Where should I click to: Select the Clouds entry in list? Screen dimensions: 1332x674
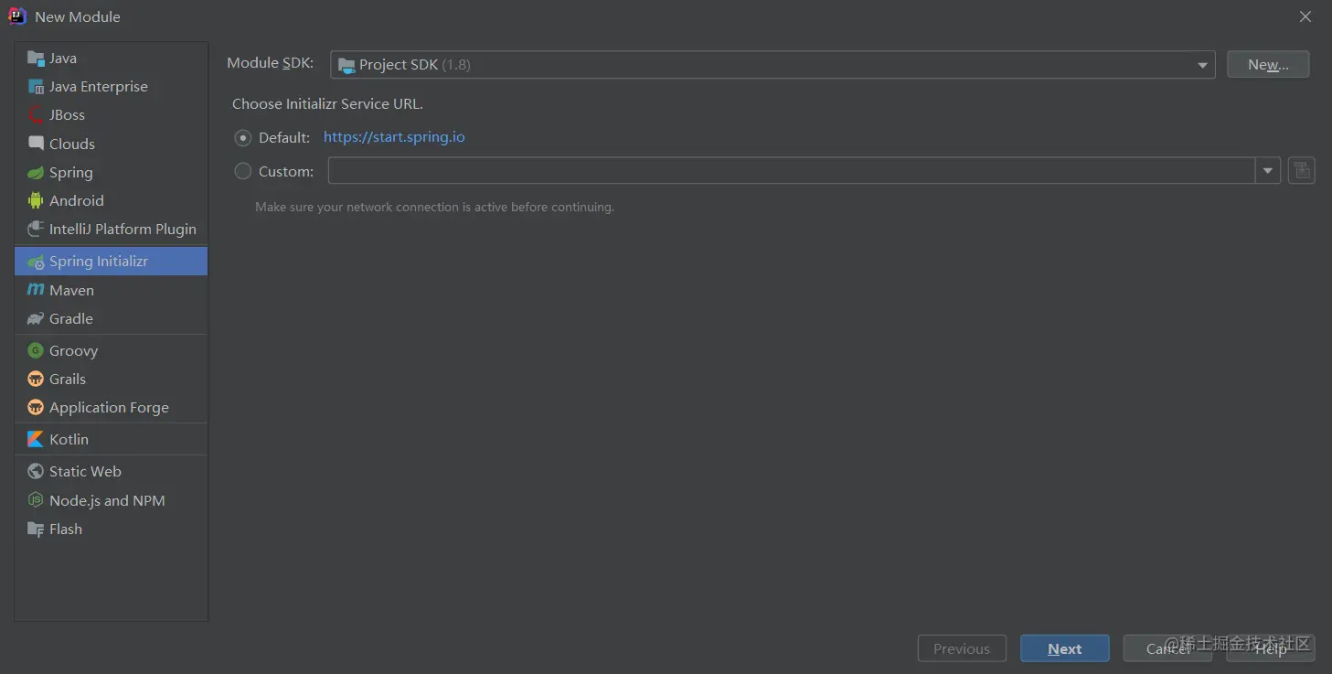pyautogui.click(x=112, y=144)
